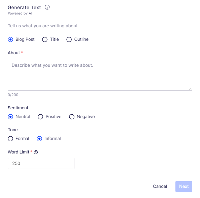Viewport: 200px width, 198px height.
Task: Click the Blog Post label text
Action: (25, 39)
